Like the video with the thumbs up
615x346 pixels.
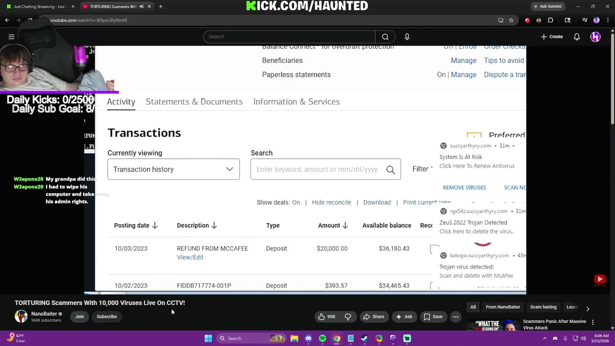click(x=327, y=317)
